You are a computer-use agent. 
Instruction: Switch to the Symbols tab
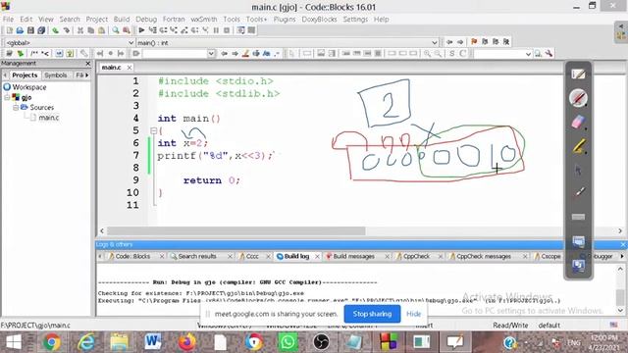(55, 76)
